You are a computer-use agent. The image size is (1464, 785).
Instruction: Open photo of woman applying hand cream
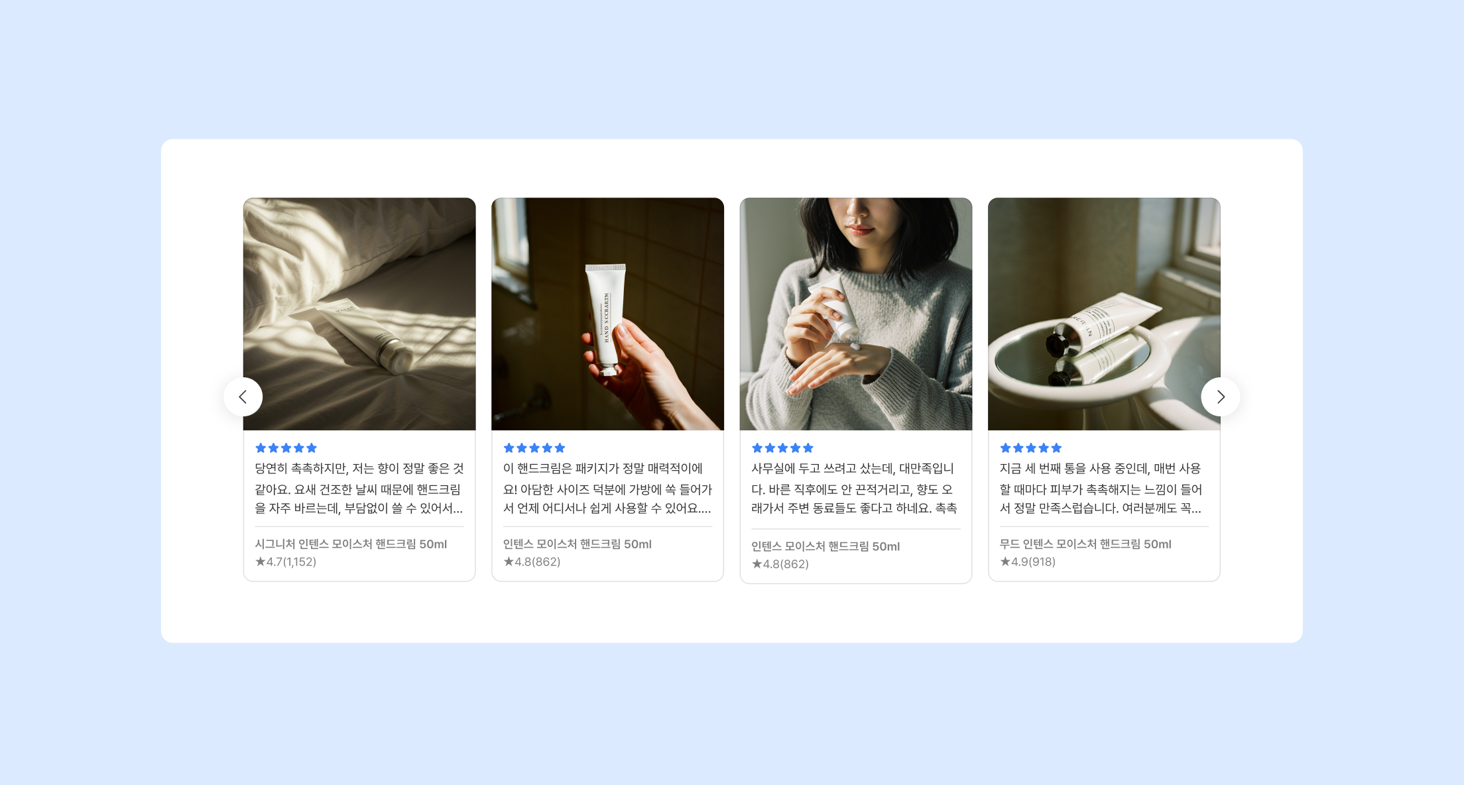click(855, 314)
